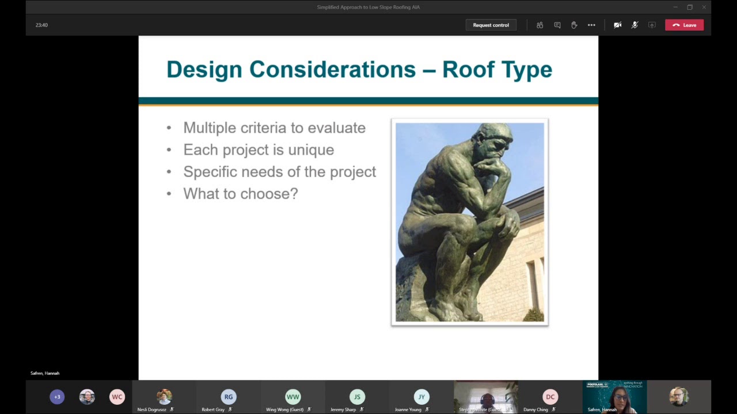Image resolution: width=737 pixels, height=414 pixels.
Task: Select the WC participant avatar
Action: [x=117, y=397]
